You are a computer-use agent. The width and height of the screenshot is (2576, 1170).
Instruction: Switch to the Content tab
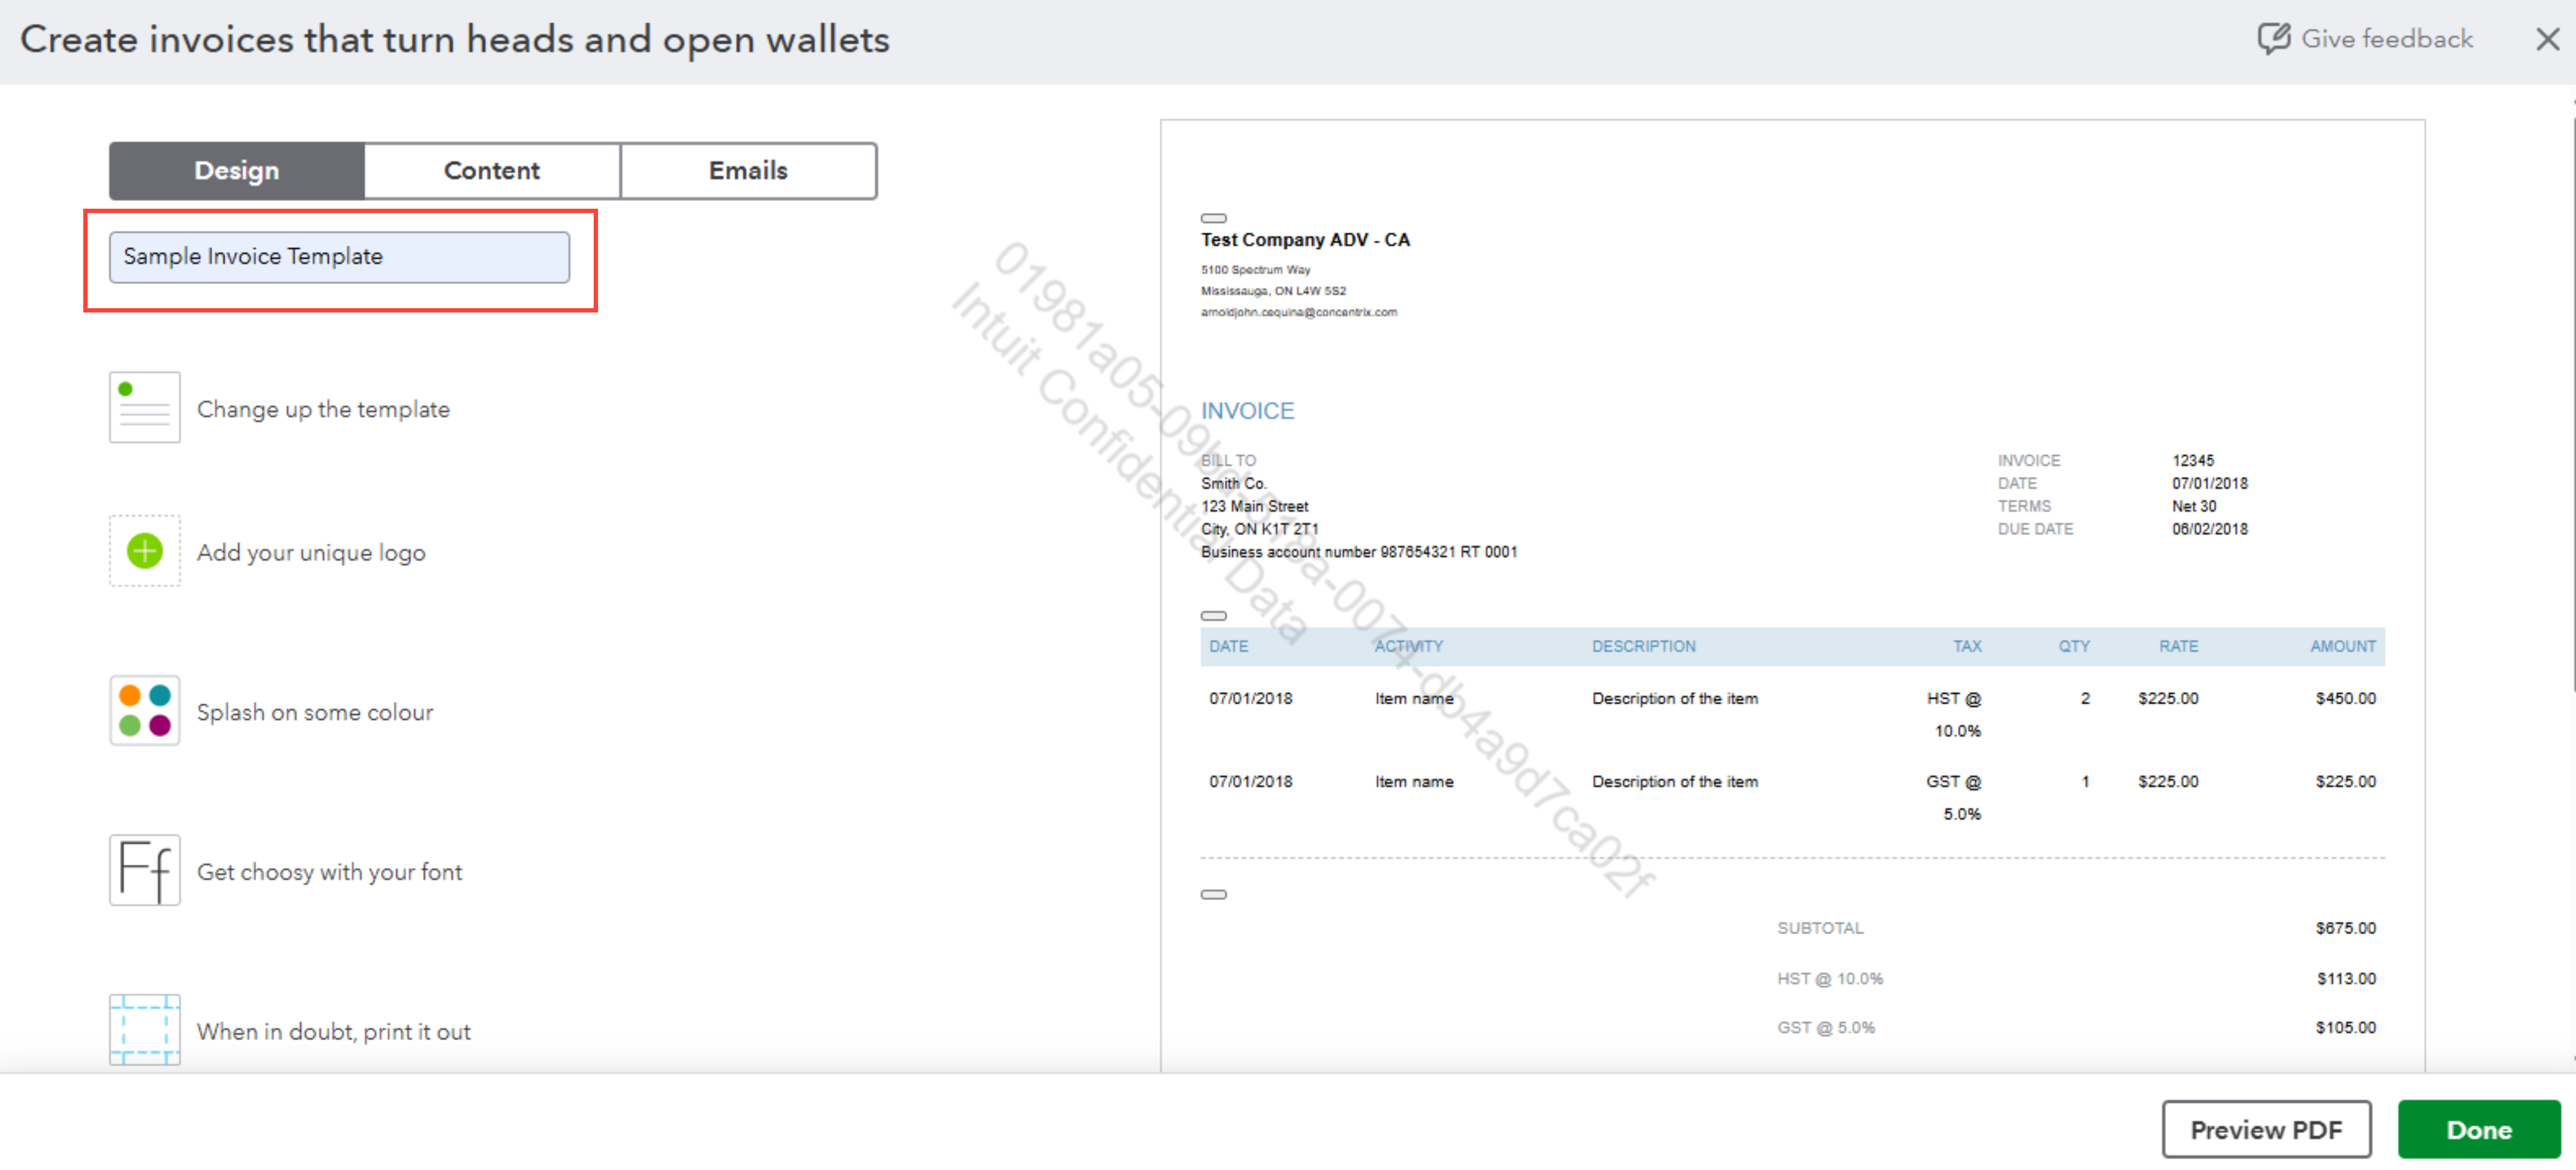tap(491, 171)
